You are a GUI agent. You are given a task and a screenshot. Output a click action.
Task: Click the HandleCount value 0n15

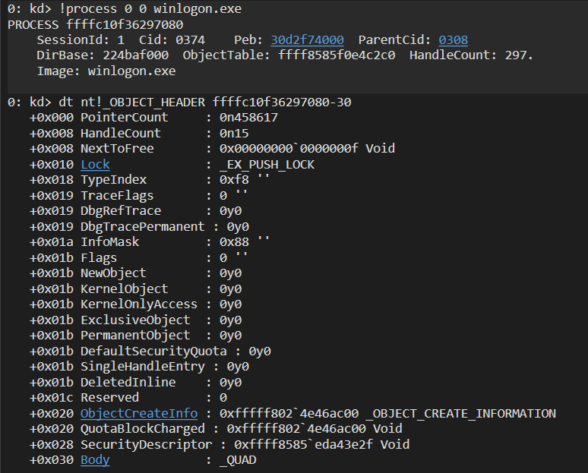click(234, 134)
